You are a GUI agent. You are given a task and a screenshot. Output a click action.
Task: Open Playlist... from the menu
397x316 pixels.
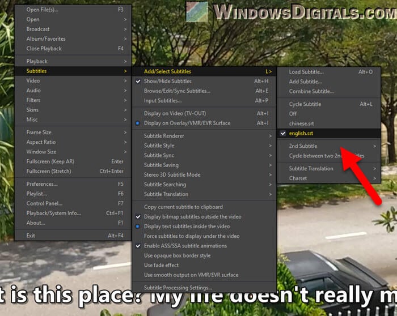click(x=73, y=194)
